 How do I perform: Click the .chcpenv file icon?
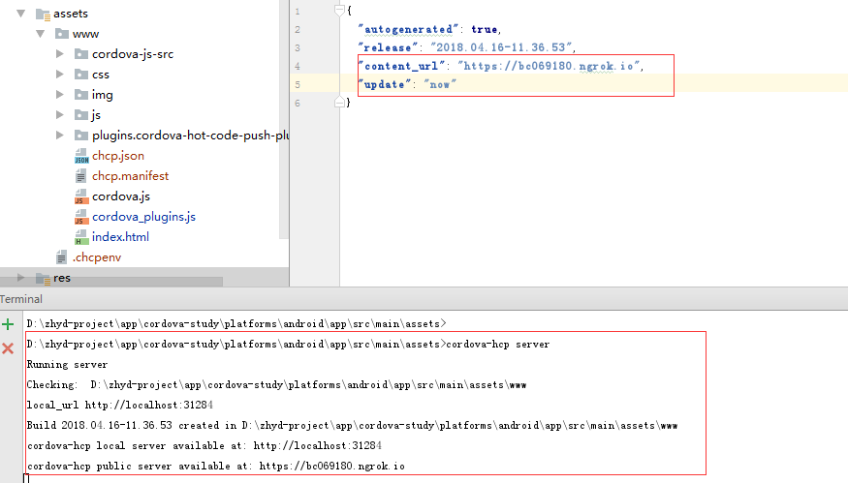(x=62, y=257)
